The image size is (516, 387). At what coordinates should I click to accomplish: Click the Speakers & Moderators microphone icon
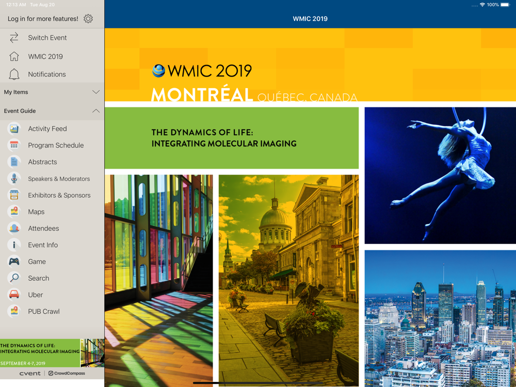point(14,179)
